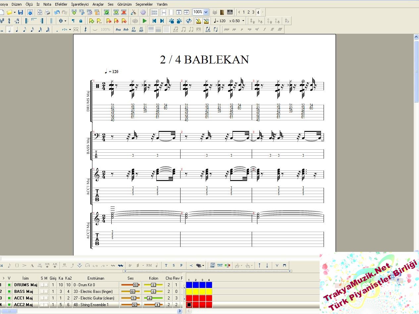Click the save file icon
The width and height of the screenshot is (419, 314).
(21, 12)
